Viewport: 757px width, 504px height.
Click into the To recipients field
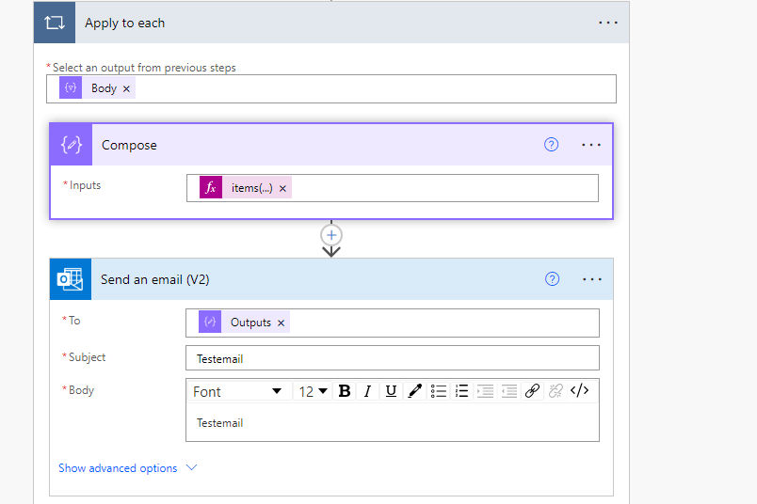click(x=393, y=323)
